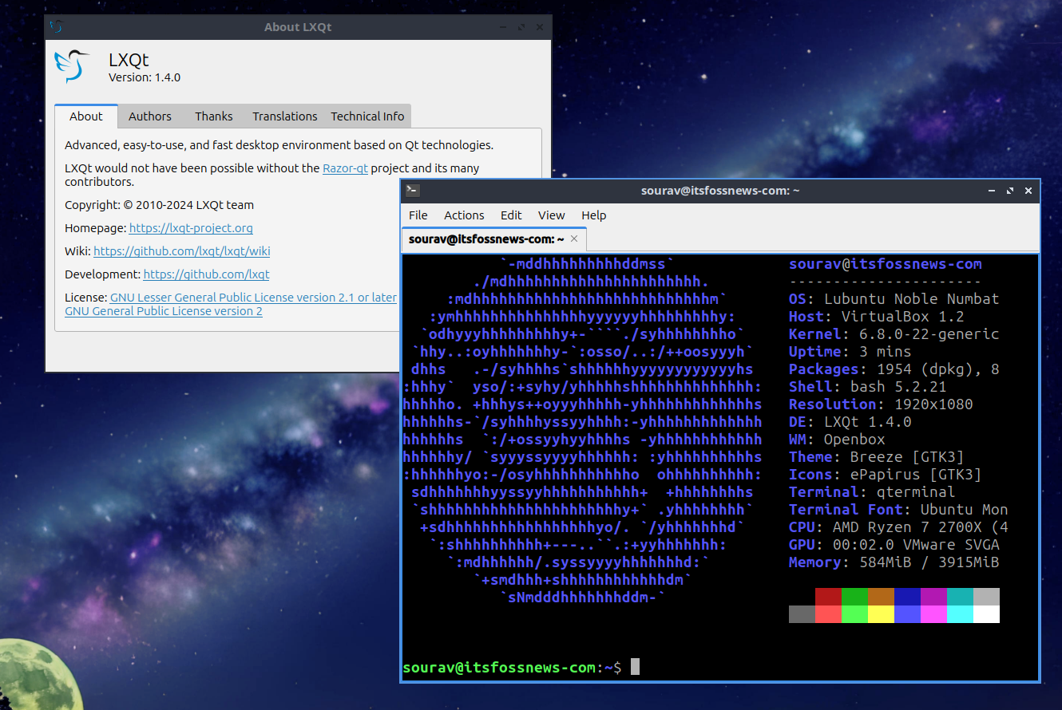Click the terminal icon in QTerminal's title bar
Image resolution: width=1062 pixels, height=710 pixels.
(x=412, y=191)
